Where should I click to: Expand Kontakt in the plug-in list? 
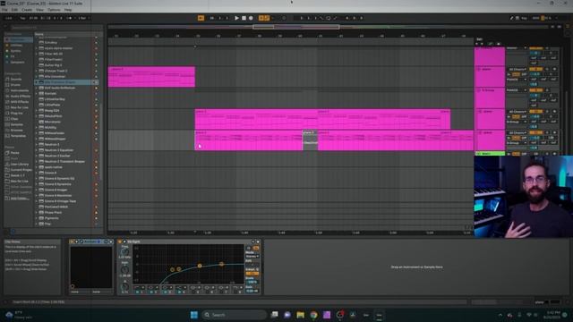(37, 93)
